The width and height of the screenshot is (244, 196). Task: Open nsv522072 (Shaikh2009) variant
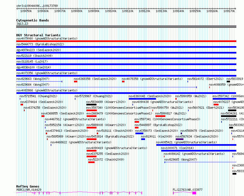(x=106, y=159)
